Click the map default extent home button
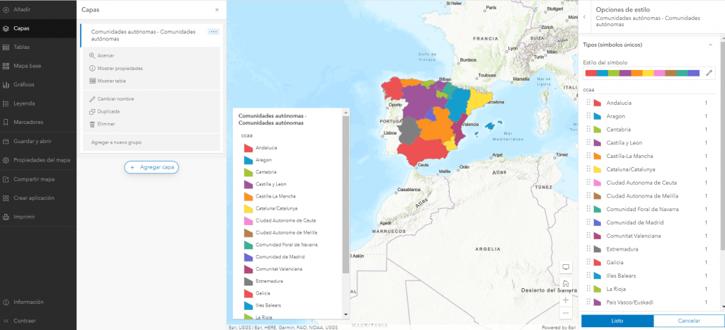Viewport: 725px width, 330px height. [566, 284]
